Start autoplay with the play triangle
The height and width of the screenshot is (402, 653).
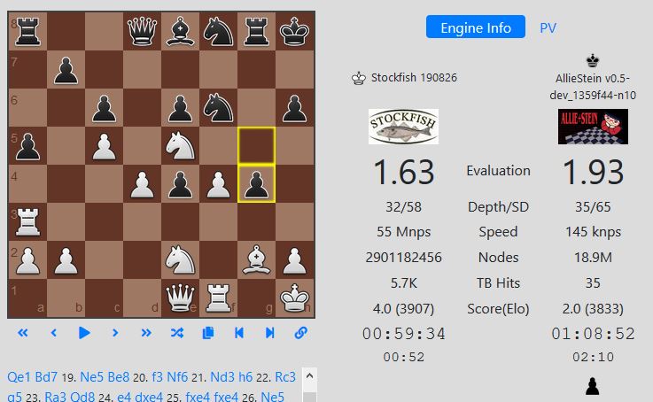click(x=84, y=333)
